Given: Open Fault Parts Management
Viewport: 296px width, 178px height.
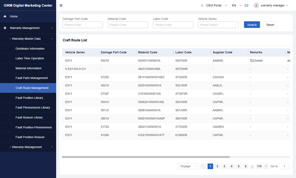Looking at the screenshot, I should click(x=28, y=78).
